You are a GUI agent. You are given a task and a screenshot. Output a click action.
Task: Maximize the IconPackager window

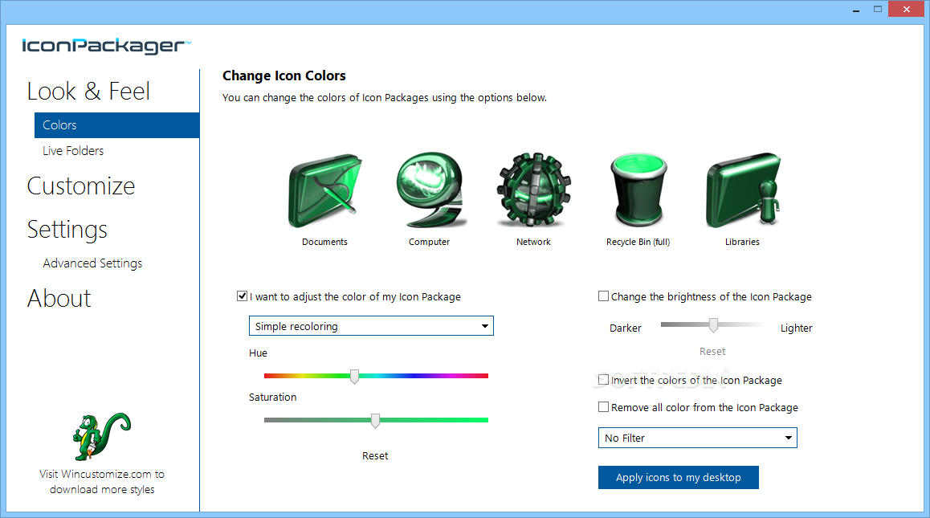coord(877,9)
